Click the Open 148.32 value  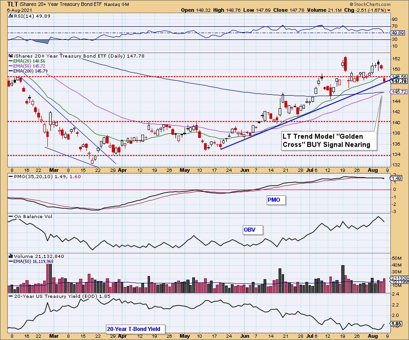(x=196, y=10)
